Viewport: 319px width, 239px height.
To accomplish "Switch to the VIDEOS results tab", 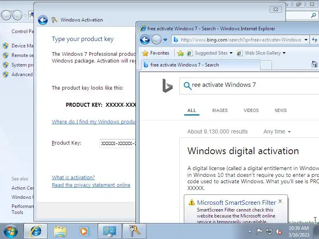I will 251,111.
